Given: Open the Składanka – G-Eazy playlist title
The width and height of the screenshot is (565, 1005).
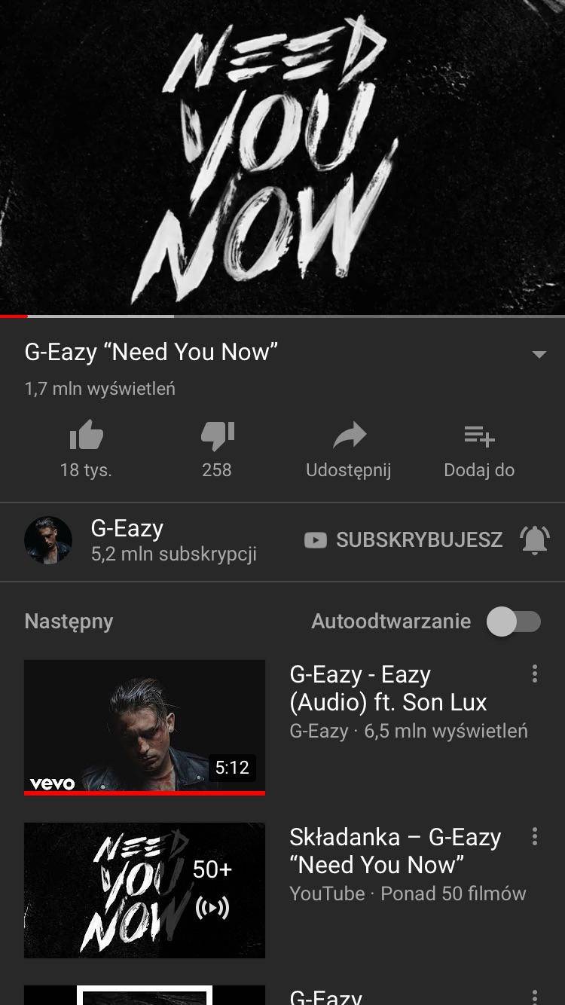Looking at the screenshot, I should coord(395,851).
